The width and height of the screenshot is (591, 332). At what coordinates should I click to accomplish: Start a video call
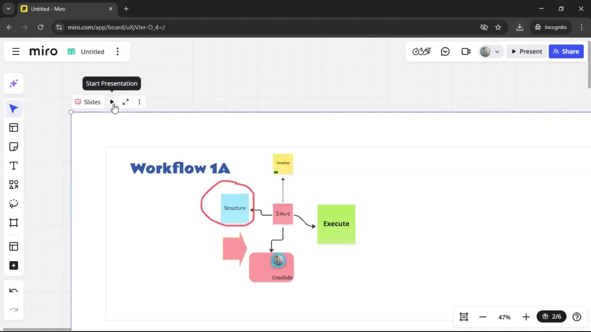click(466, 51)
